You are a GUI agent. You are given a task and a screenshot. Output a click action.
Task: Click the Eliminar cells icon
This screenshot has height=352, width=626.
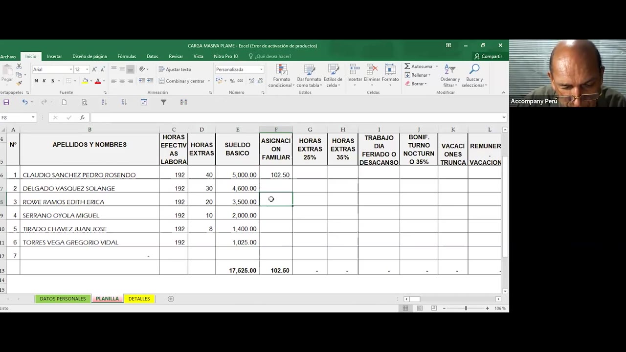tap(372, 73)
